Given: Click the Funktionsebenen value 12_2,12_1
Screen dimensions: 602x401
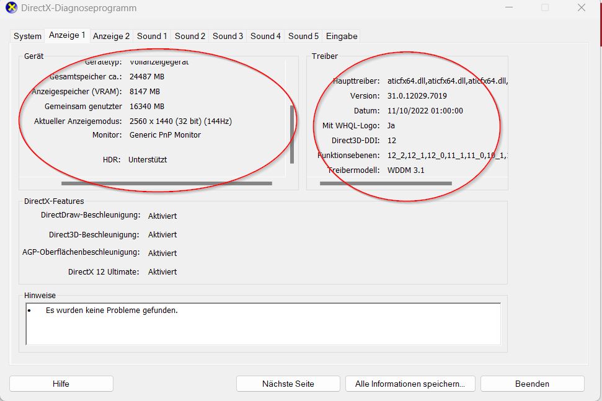Looking at the screenshot, I should point(447,156).
